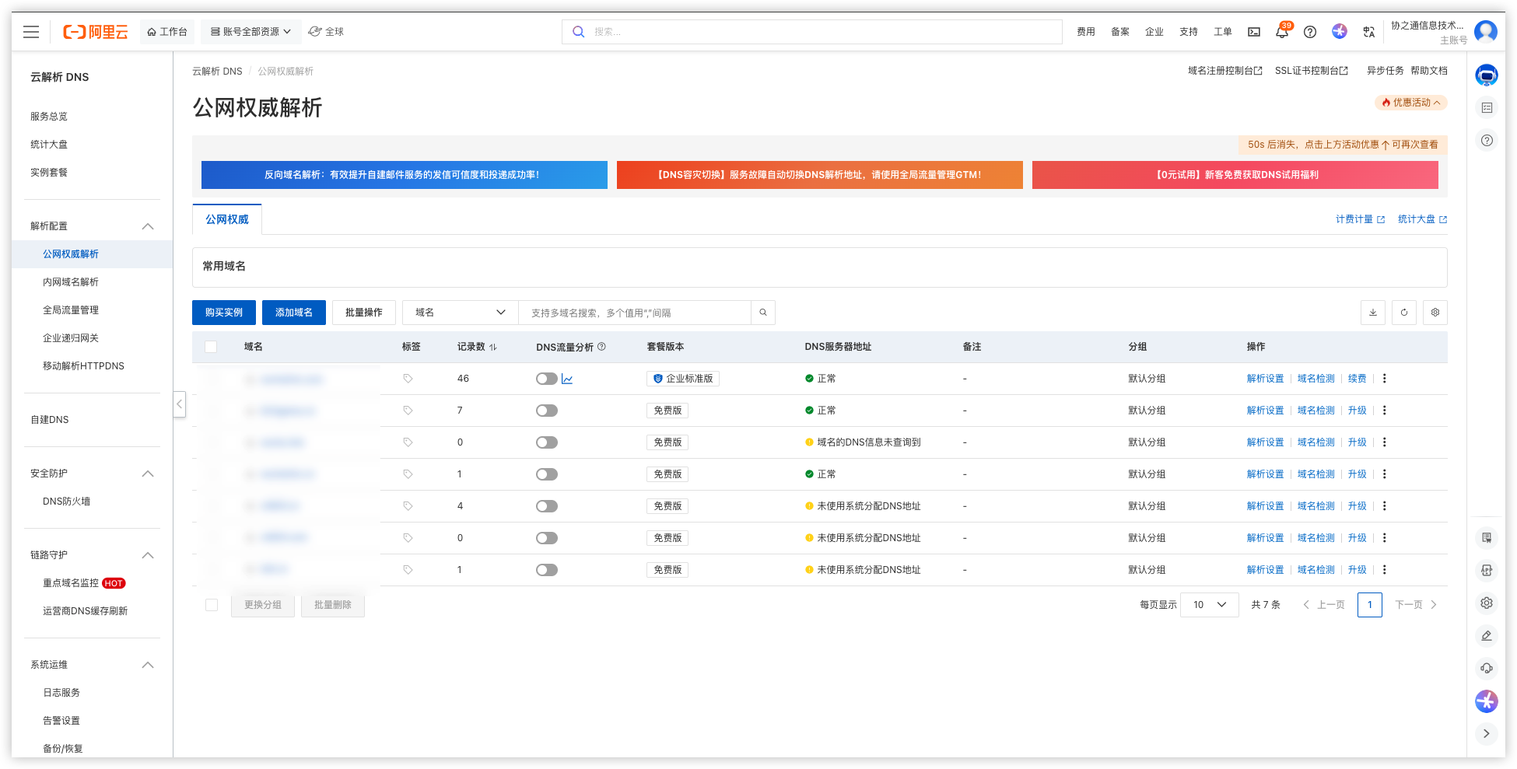This screenshot has width=1517, height=769.
Task: Open more actions menu in first row
Action: [1385, 379]
